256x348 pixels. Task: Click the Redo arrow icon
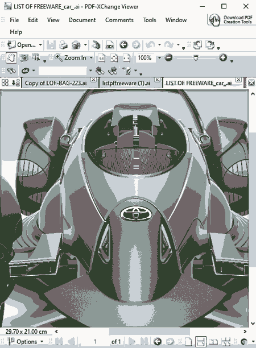pyautogui.click(x=169, y=45)
